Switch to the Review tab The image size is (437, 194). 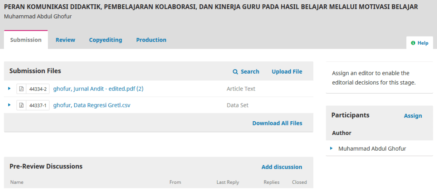click(x=65, y=40)
